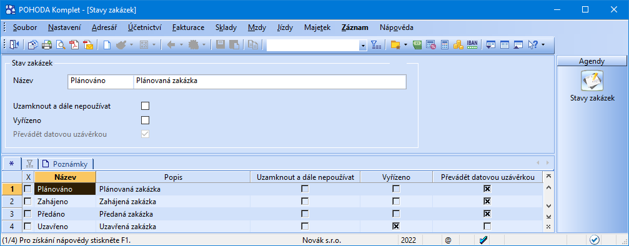The width and height of the screenshot is (629, 246).
Task: Open Stavy zakázek agenda icon
Action: click(x=592, y=81)
